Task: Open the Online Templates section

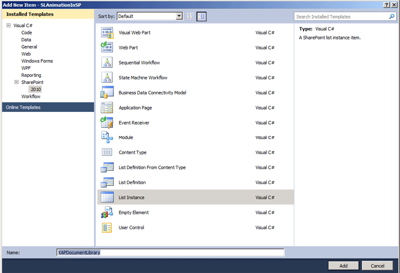Action: tap(48, 107)
